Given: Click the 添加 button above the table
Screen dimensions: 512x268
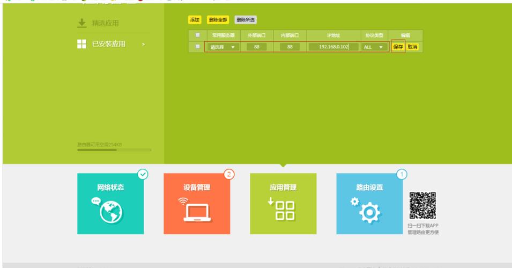Looking at the screenshot, I should (x=195, y=20).
